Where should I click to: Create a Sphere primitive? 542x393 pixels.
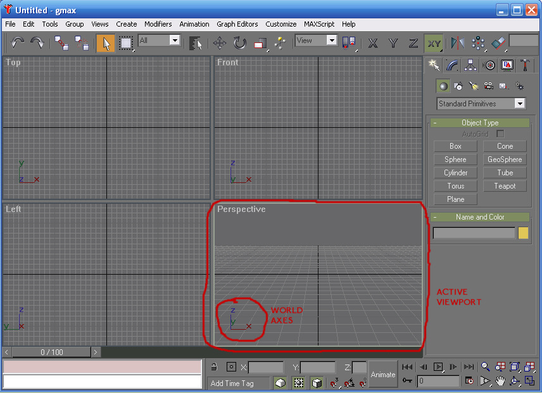[x=455, y=159]
